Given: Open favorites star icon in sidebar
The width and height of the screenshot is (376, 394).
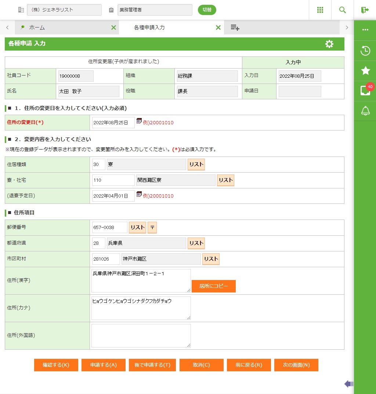Looking at the screenshot, I should coord(365,71).
